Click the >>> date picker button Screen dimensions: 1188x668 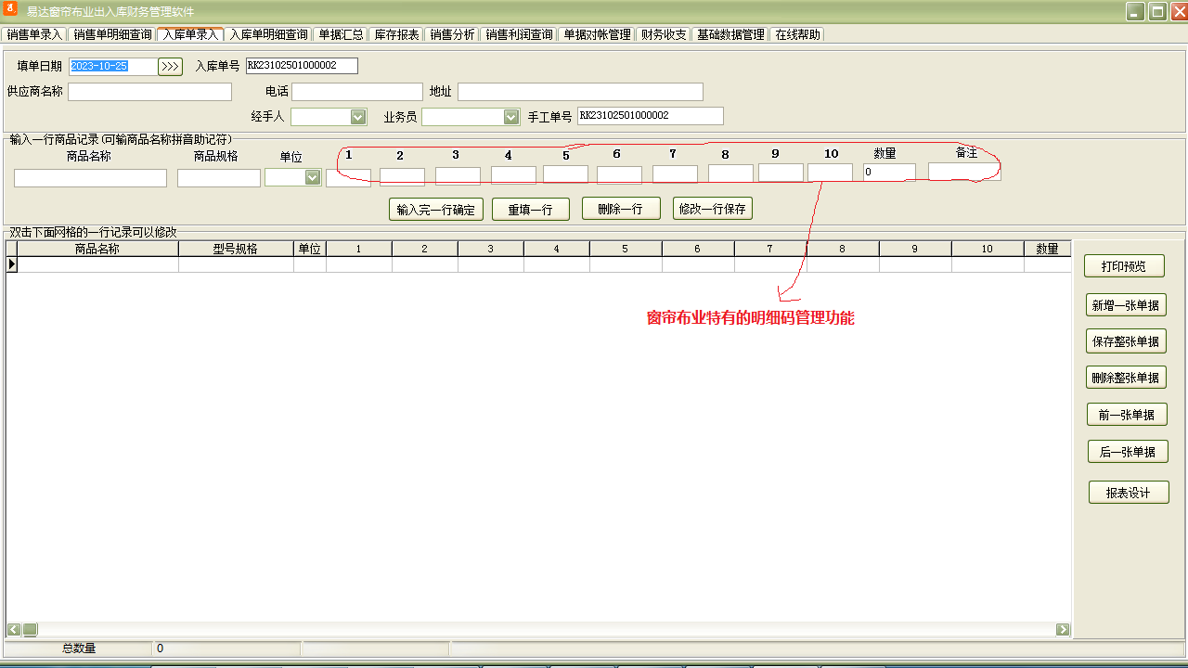point(170,67)
